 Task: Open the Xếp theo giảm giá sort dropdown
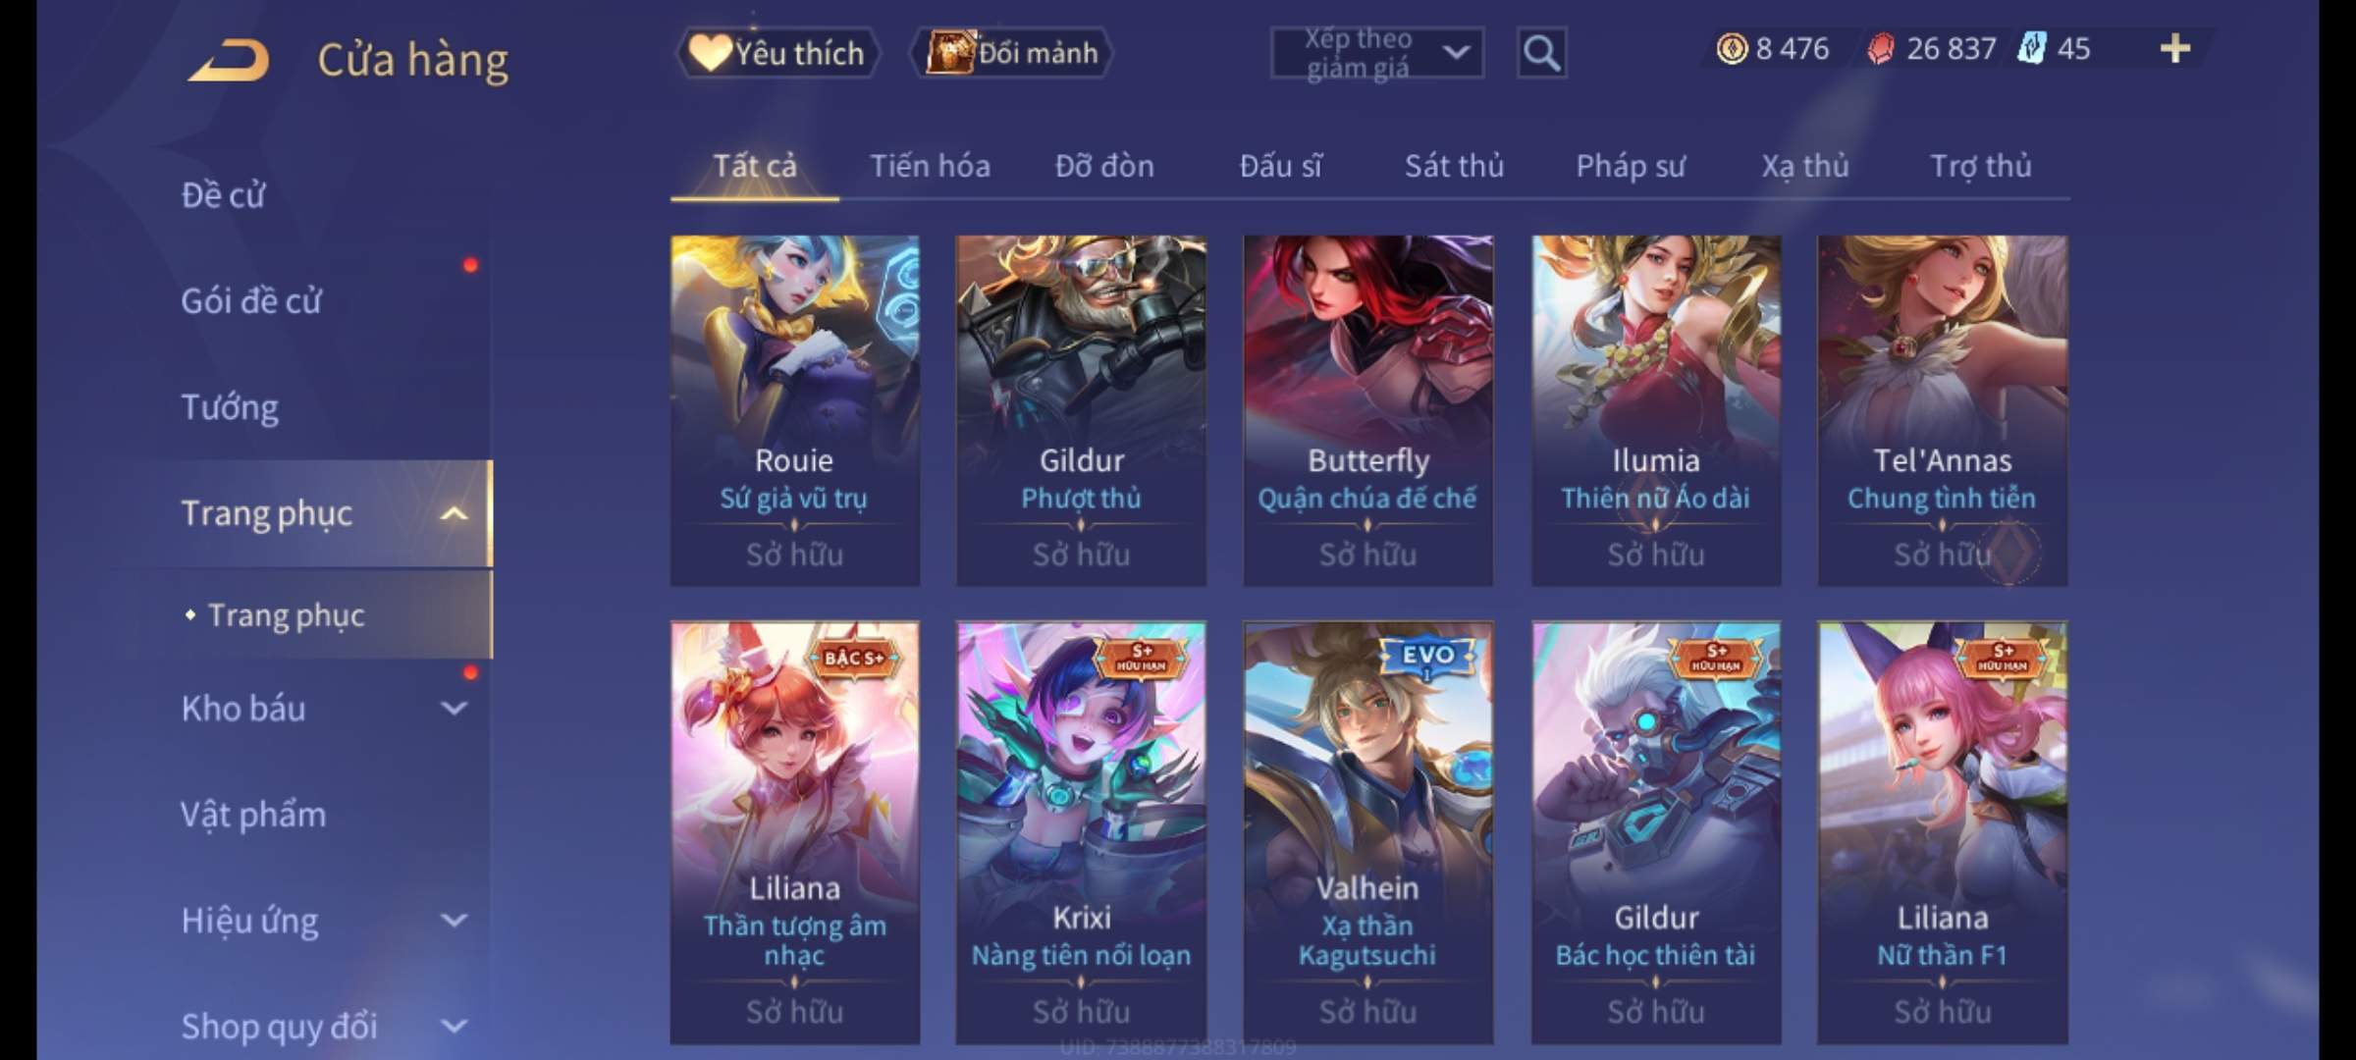click(1377, 53)
